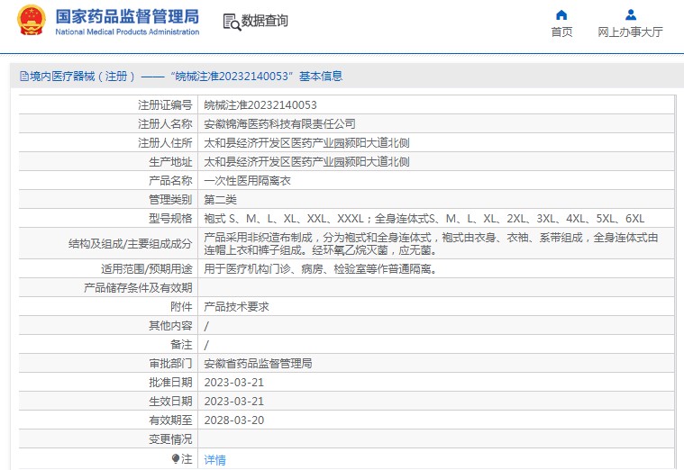Click the 注册证编号 label

[x=165, y=105]
